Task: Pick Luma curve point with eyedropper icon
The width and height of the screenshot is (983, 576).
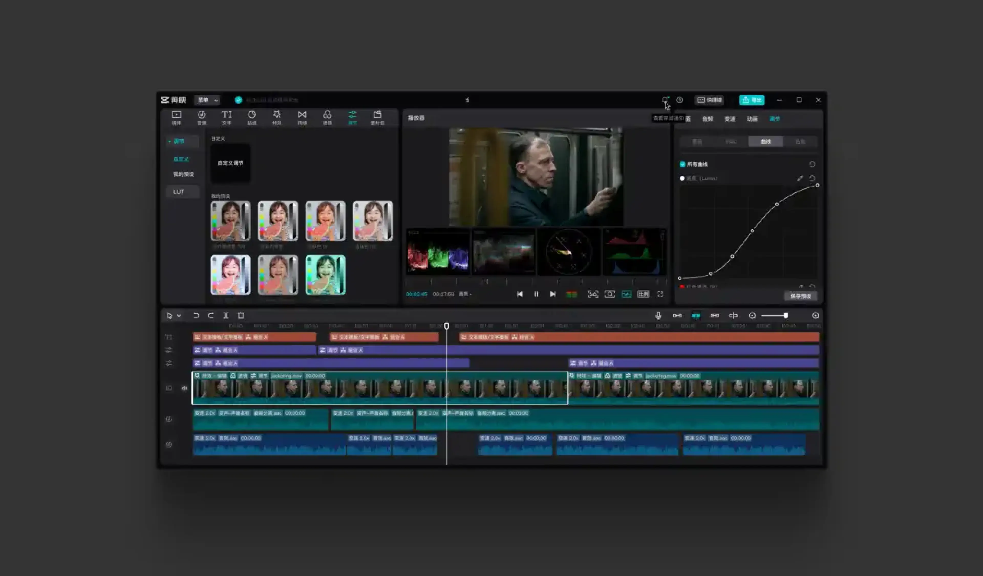Action: click(x=800, y=178)
